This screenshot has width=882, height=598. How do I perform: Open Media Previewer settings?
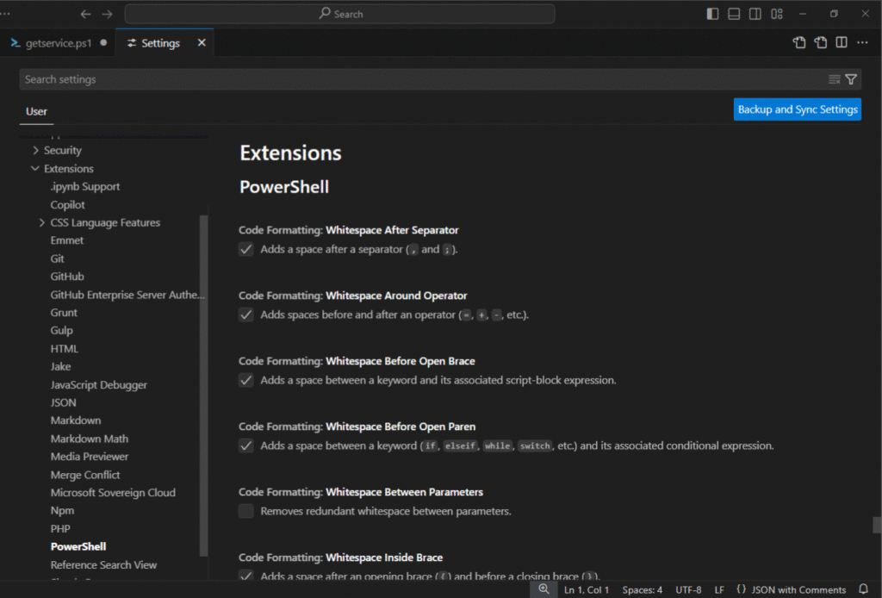pos(90,456)
